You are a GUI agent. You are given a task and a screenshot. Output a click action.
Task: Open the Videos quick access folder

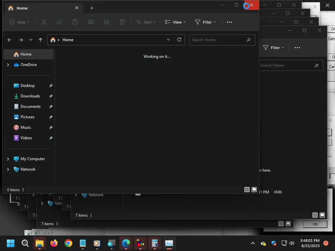point(26,138)
